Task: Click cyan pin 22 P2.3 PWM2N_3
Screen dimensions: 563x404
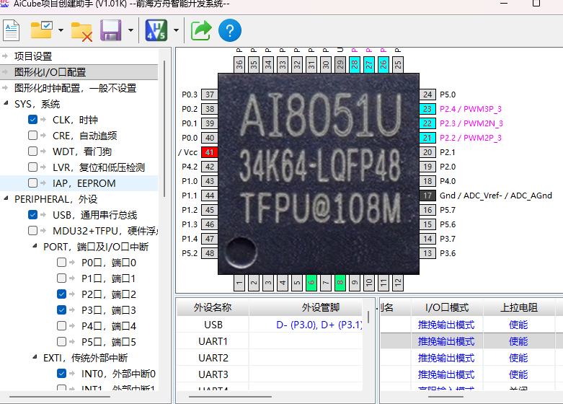Action: point(427,123)
